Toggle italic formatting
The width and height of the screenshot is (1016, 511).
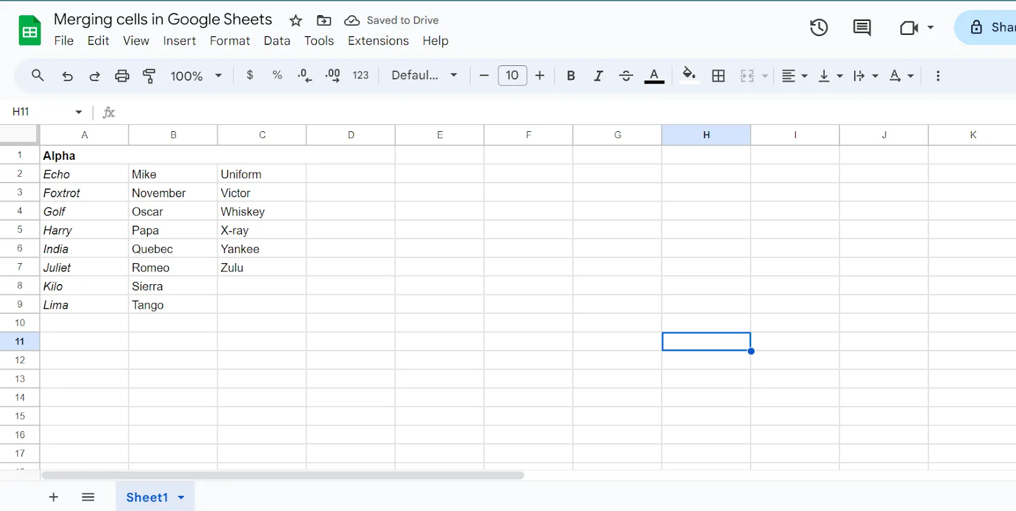click(598, 76)
